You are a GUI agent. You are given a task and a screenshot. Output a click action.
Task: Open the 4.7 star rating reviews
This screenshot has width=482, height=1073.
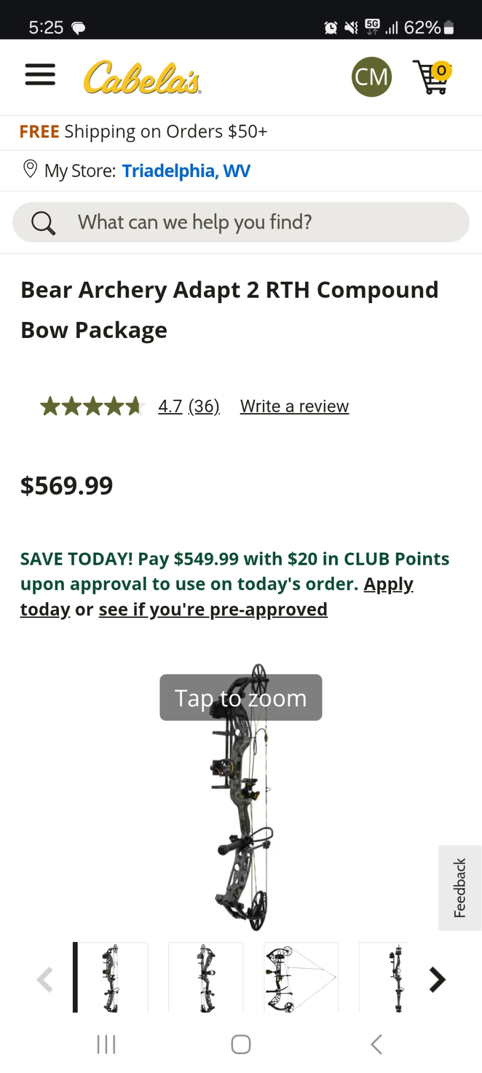click(189, 407)
